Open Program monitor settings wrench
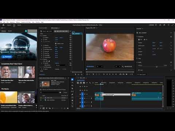Image resolution: width=175 pixels, height=131 pixels. point(123,67)
